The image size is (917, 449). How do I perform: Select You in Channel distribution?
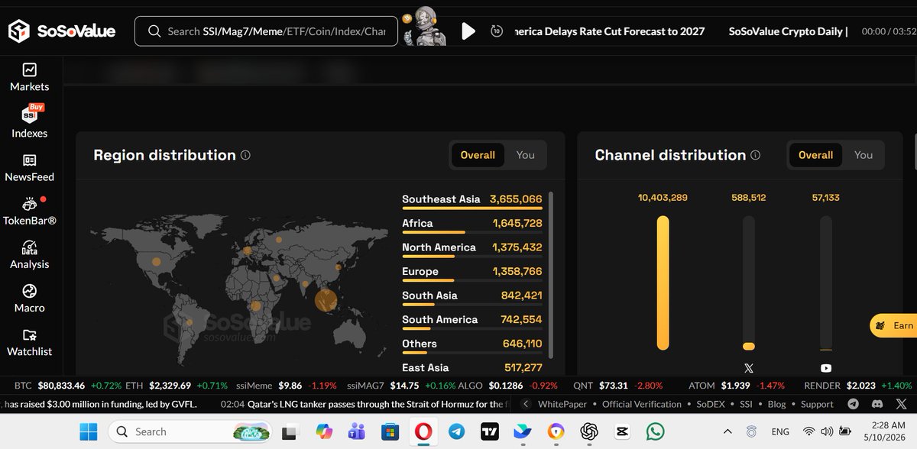point(864,155)
